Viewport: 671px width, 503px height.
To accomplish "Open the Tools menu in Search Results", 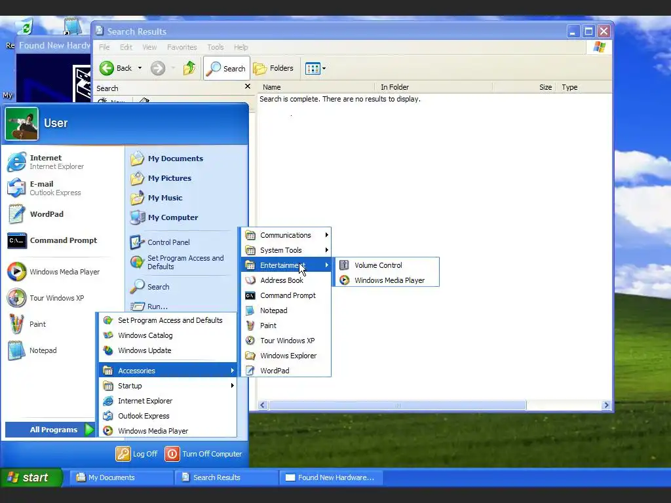I will coord(215,47).
